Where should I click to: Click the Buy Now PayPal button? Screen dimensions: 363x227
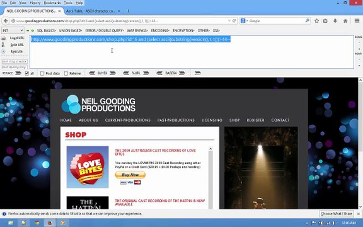(x=130, y=175)
